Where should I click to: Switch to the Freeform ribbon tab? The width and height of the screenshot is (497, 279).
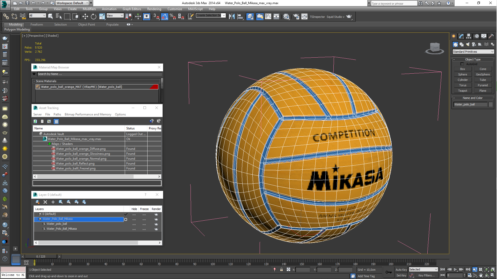point(37,25)
